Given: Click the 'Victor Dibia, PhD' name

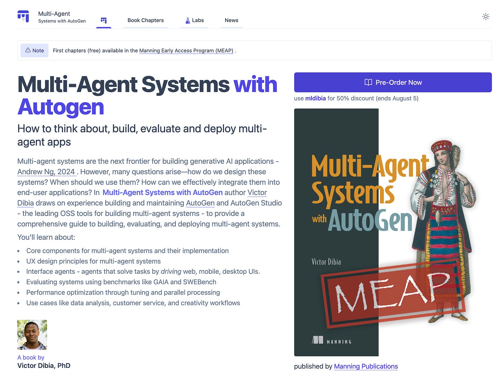Looking at the screenshot, I should click(44, 366).
